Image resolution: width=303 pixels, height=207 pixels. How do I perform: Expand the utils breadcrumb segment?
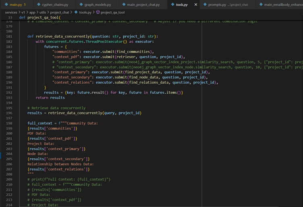pyautogui.click(x=42, y=12)
